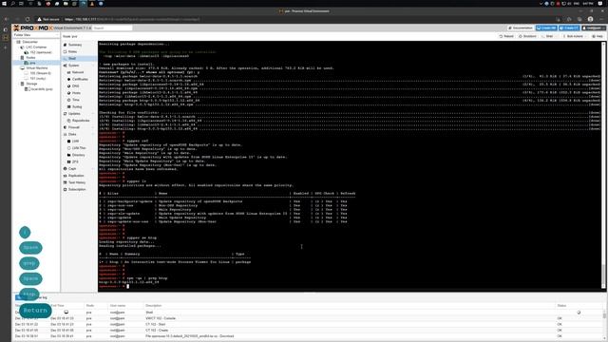Click the browser profile avatar icon

[x=590, y=19]
